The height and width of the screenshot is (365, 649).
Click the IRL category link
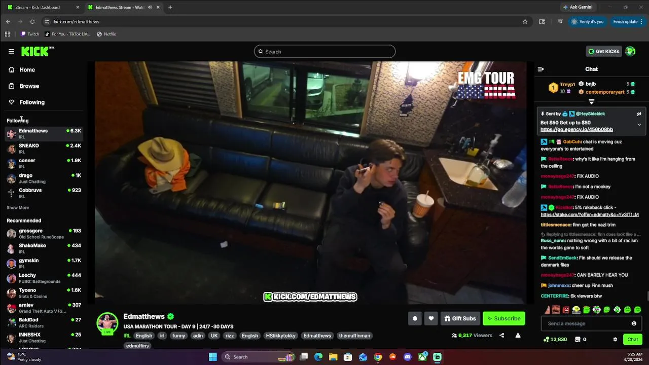pyautogui.click(x=127, y=336)
